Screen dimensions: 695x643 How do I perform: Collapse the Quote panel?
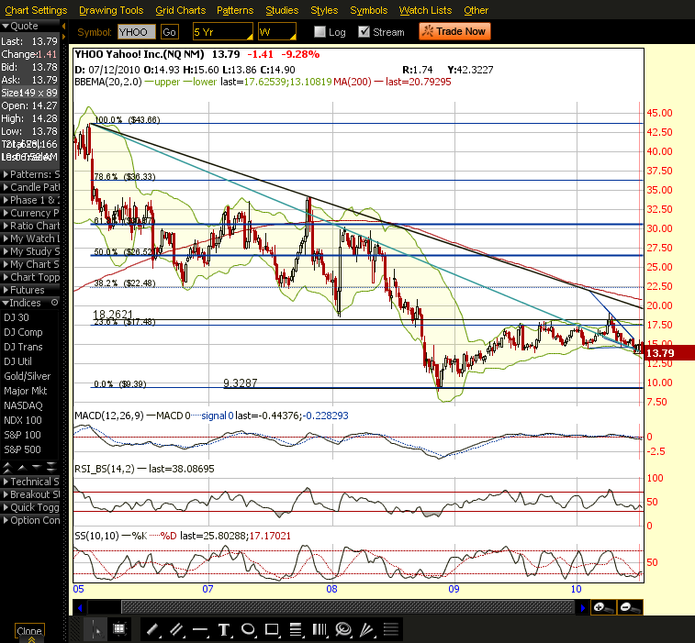click(29, 26)
